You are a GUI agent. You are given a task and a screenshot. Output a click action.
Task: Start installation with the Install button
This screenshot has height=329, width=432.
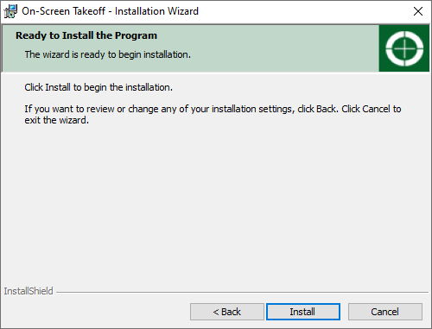pos(303,312)
